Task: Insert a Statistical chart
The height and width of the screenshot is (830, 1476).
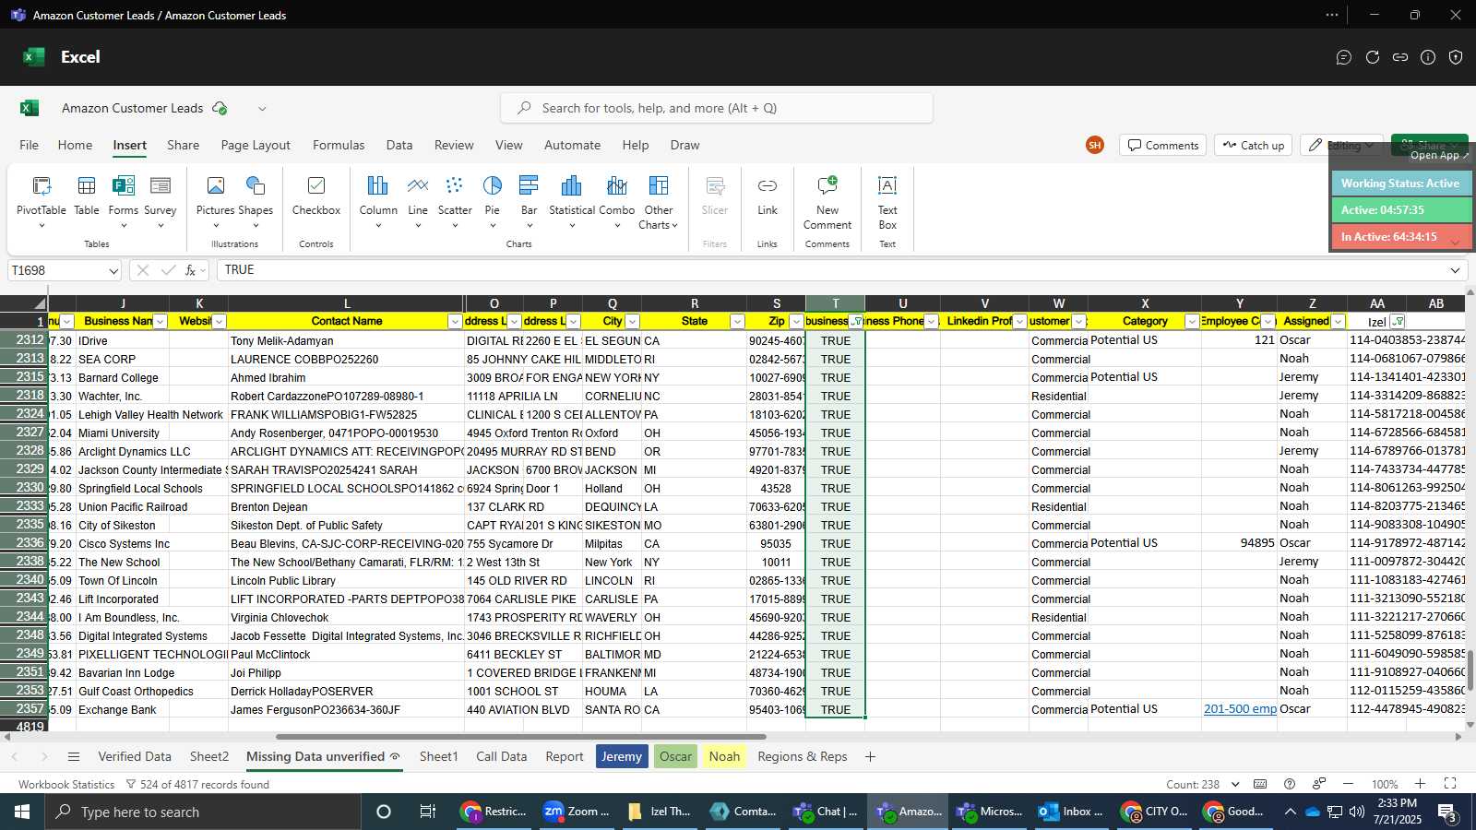Action: 572,201
